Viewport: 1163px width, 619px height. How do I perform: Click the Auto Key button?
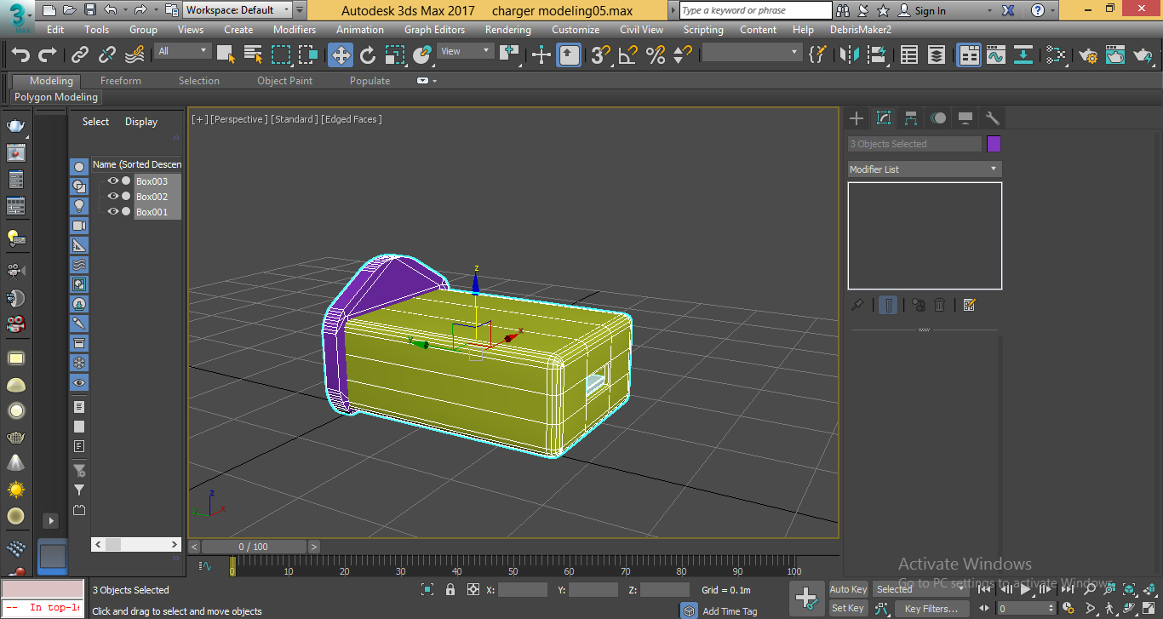[x=848, y=589]
